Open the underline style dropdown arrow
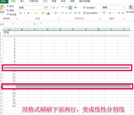 click(x=31, y=13)
